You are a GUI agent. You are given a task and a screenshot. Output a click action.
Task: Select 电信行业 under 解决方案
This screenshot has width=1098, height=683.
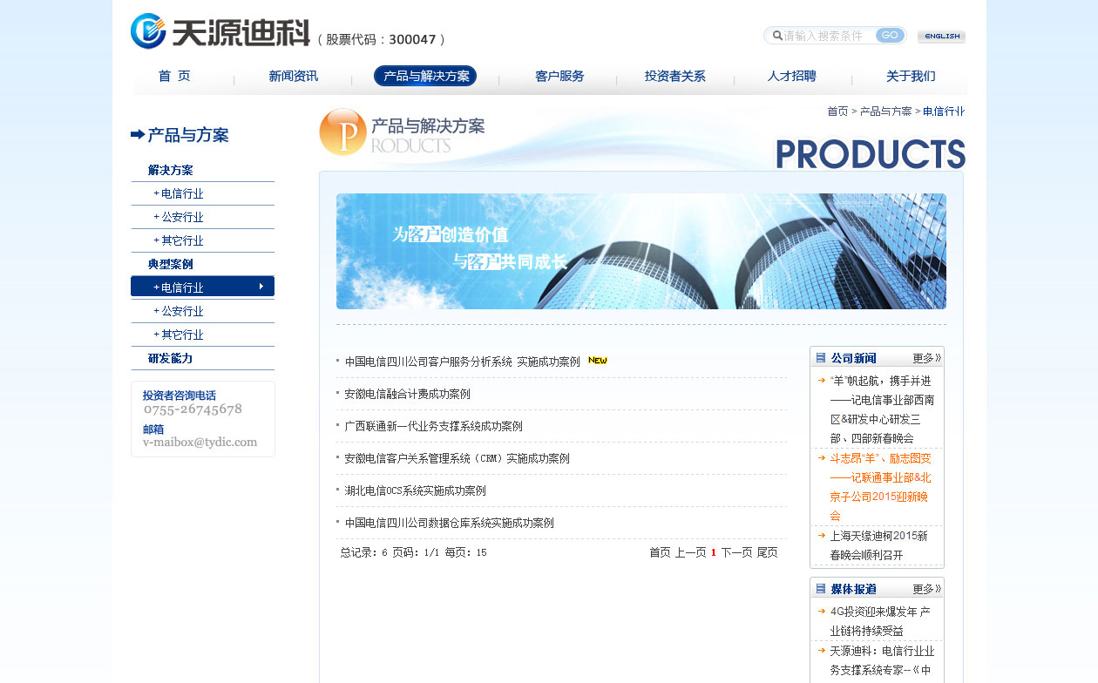[x=182, y=193]
